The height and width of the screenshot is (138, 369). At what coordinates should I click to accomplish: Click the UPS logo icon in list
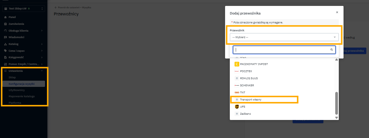click(x=237, y=107)
